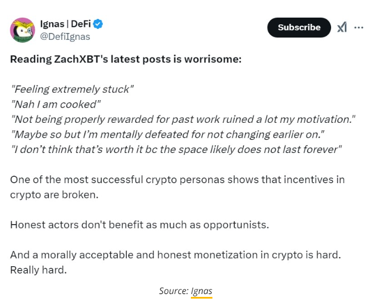
Task: Click the final 'Really hard.' line
Action: coord(38,270)
